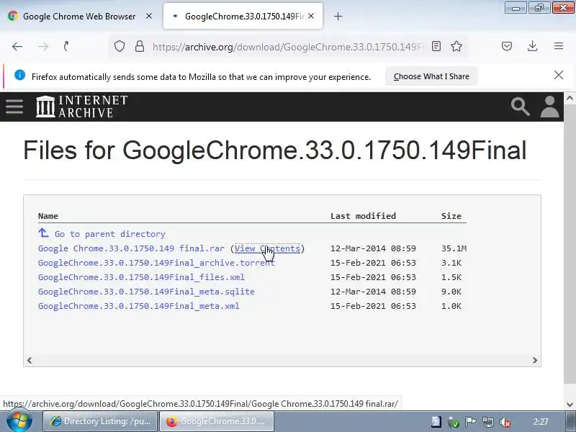The image size is (576, 432).
Task: Open the Final_archive.torrent file link
Action: point(156,263)
